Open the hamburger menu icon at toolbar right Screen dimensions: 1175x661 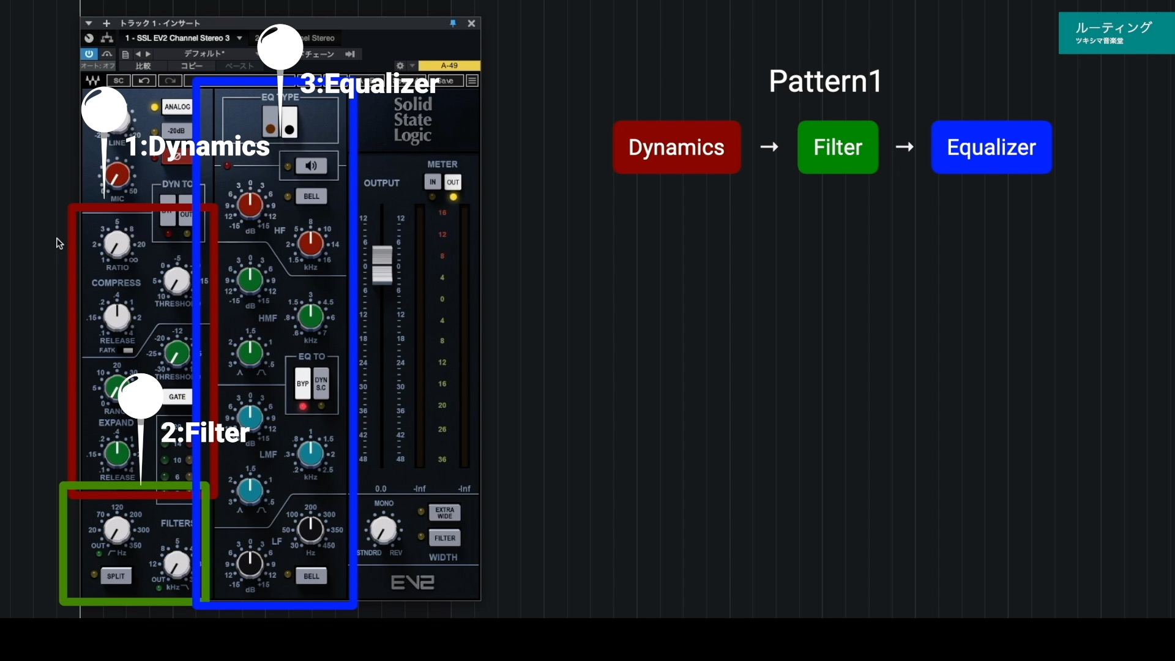(x=472, y=81)
